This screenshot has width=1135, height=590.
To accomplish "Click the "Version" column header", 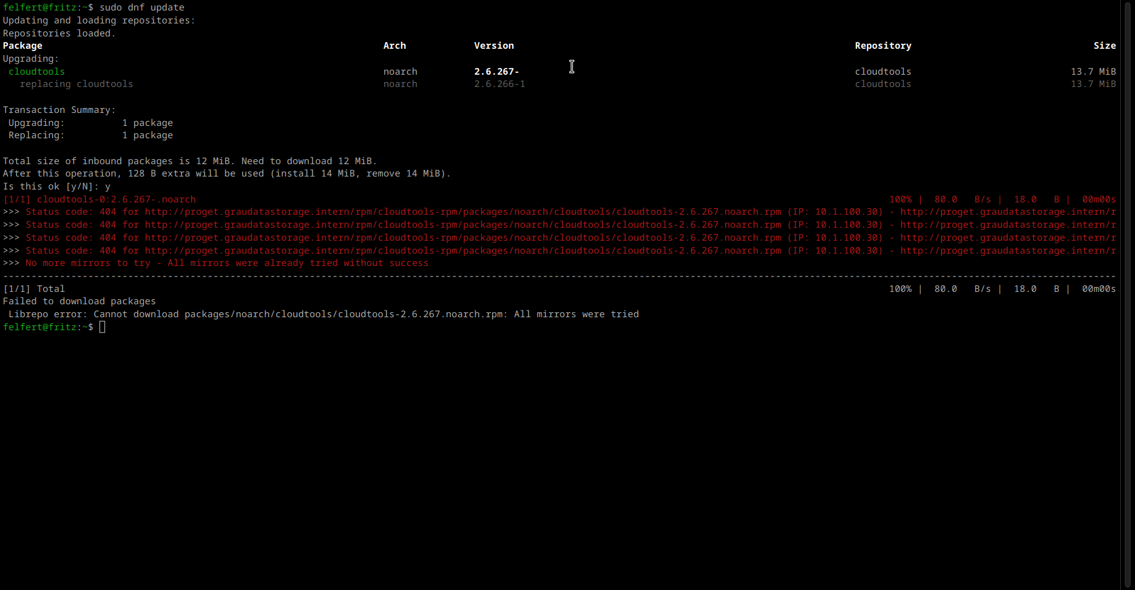I will (x=493, y=46).
